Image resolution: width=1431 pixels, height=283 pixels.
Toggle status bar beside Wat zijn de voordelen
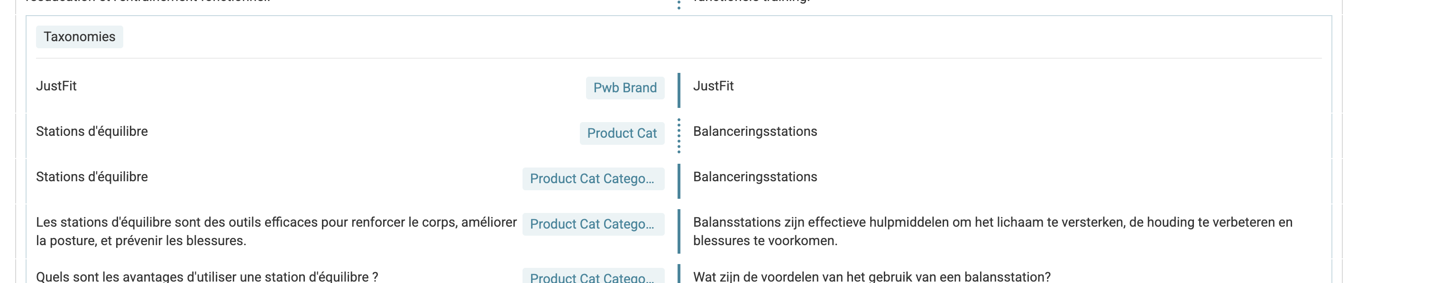click(679, 274)
